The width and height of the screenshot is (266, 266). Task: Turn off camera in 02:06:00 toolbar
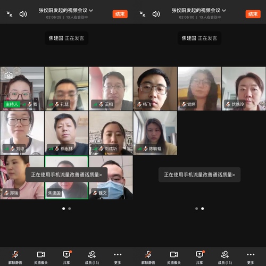(x=174, y=257)
